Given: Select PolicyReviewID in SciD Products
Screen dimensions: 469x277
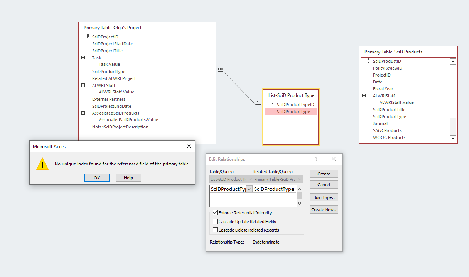Looking at the screenshot, I should [388, 68].
